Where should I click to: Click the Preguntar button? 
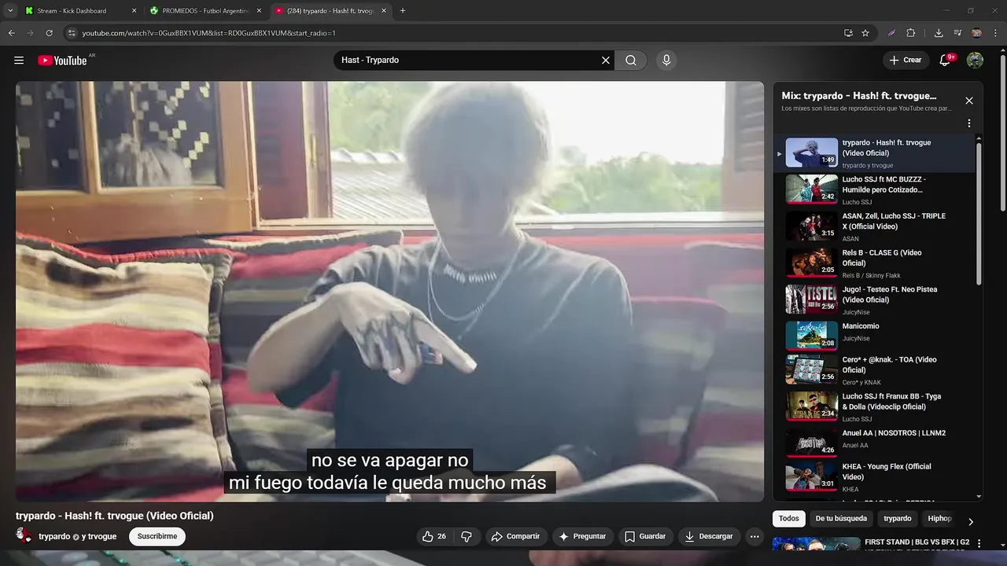pyautogui.click(x=582, y=537)
